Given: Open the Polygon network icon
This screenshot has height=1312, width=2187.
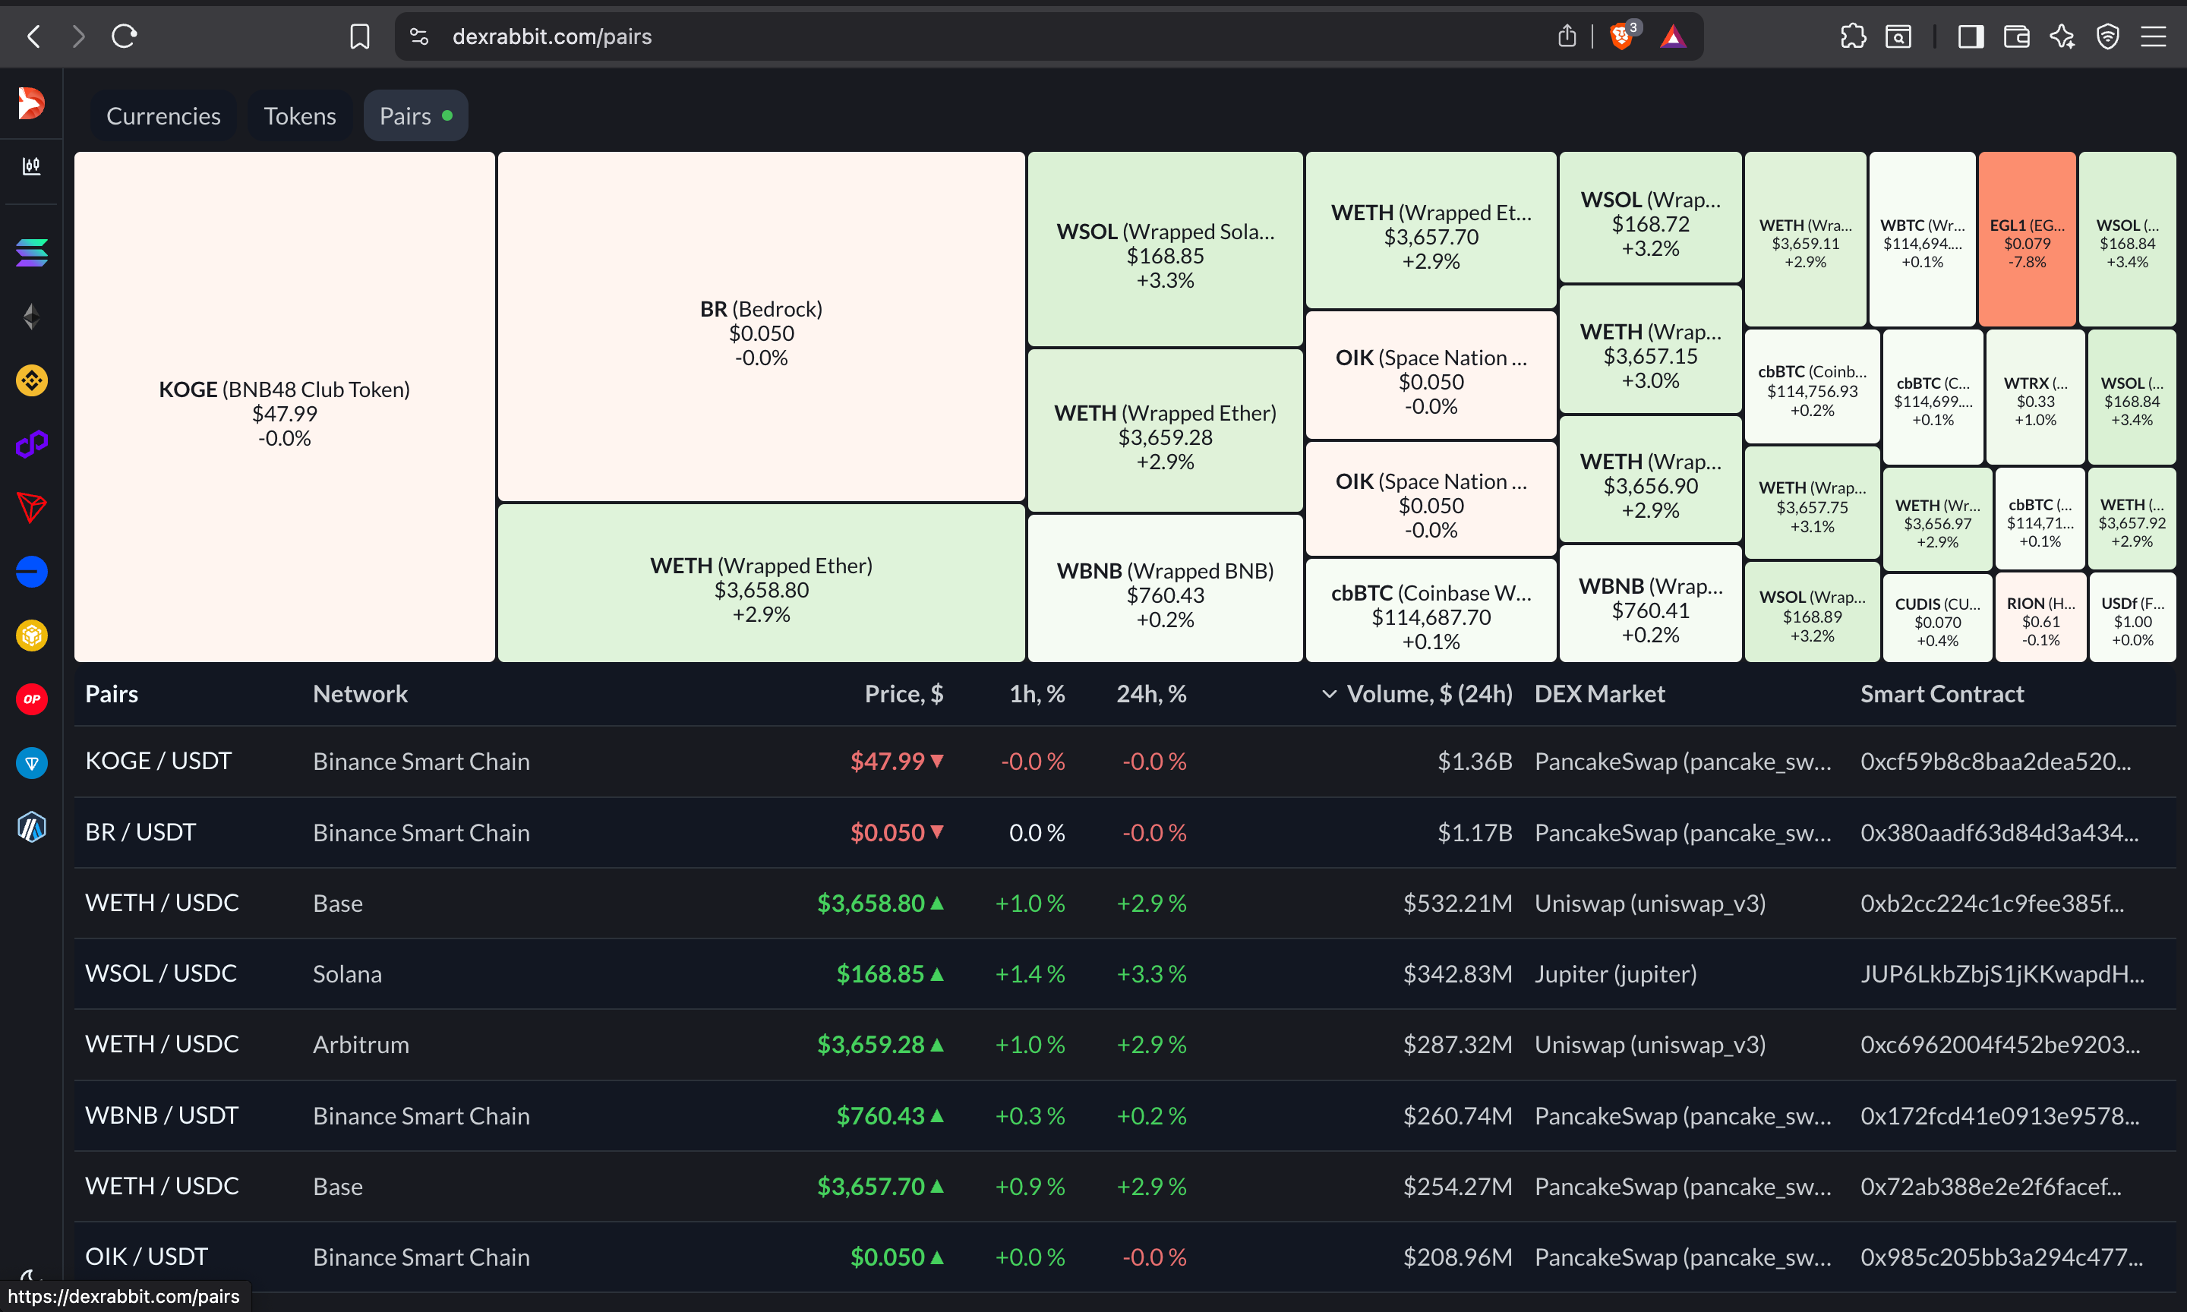Looking at the screenshot, I should tap(32, 444).
